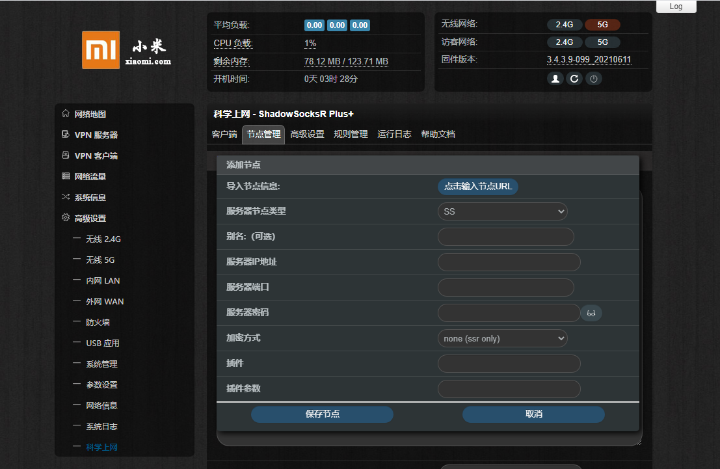This screenshot has width=720, height=469.
Task: Open 系统信息 in the sidebar
Action: pyautogui.click(x=90, y=198)
